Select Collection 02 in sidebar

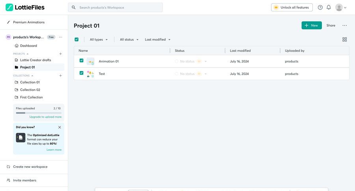pos(30,90)
